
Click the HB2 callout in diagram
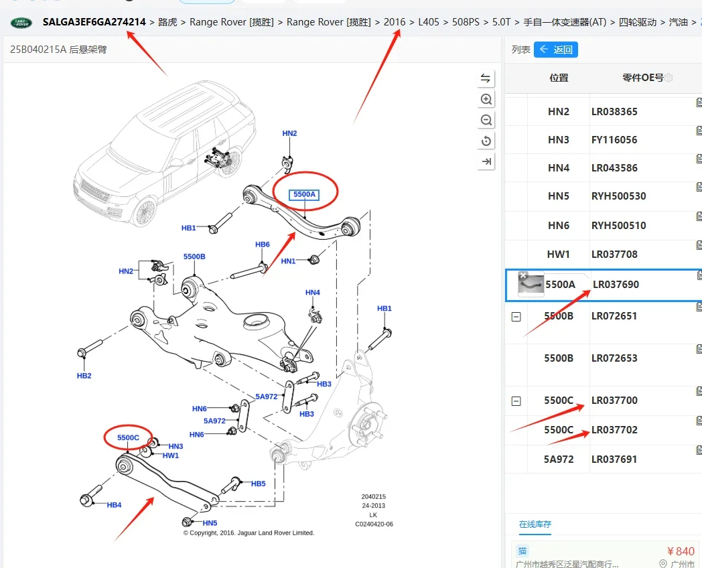tap(84, 376)
